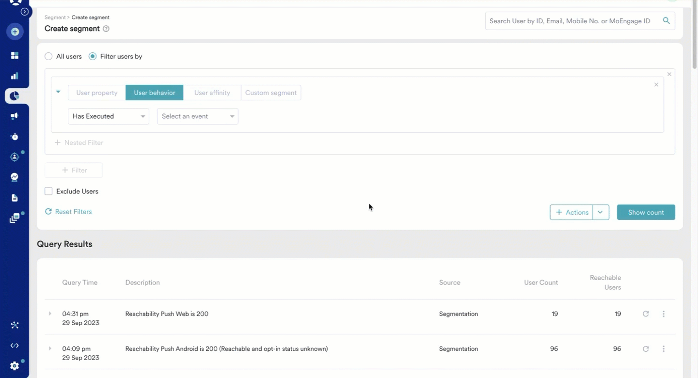Open the Has Executed dropdown
Screen dimensions: 698x378
tap(109, 116)
